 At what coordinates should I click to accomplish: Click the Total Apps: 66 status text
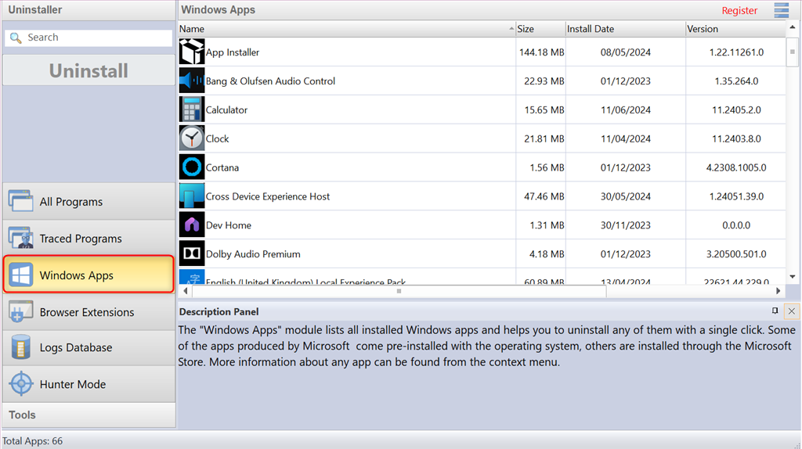pyautogui.click(x=32, y=441)
